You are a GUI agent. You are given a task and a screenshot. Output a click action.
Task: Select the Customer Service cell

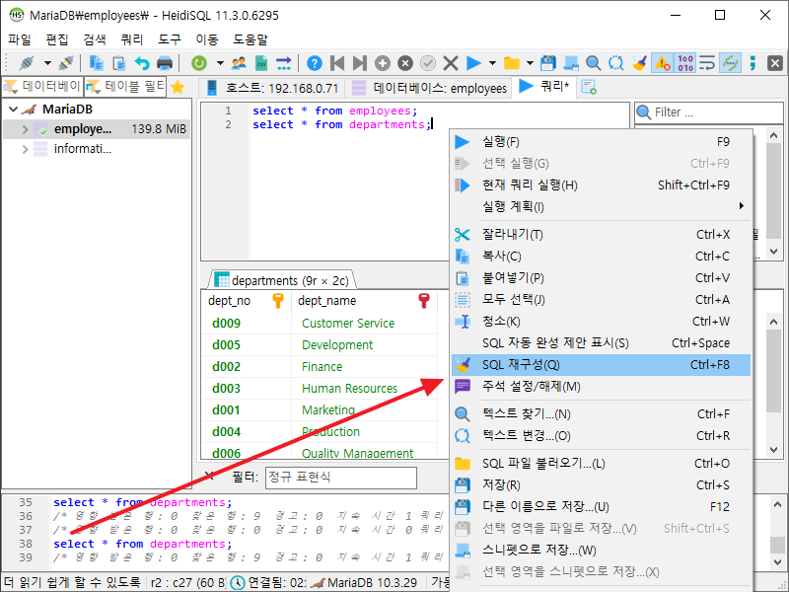pos(364,324)
